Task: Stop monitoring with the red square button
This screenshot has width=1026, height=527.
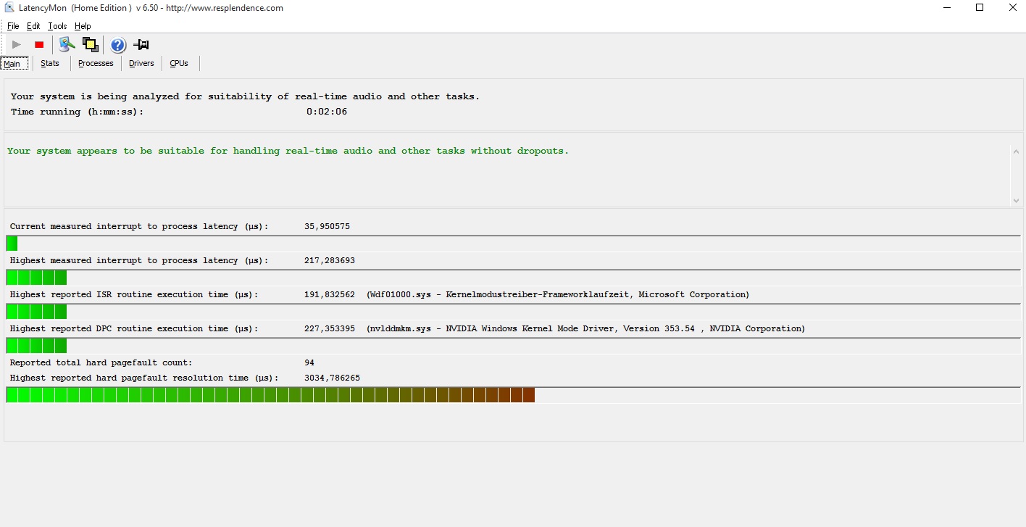Action: [x=39, y=45]
